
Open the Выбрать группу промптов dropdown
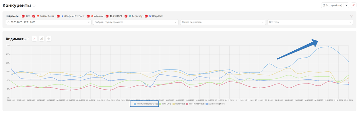(136, 22)
